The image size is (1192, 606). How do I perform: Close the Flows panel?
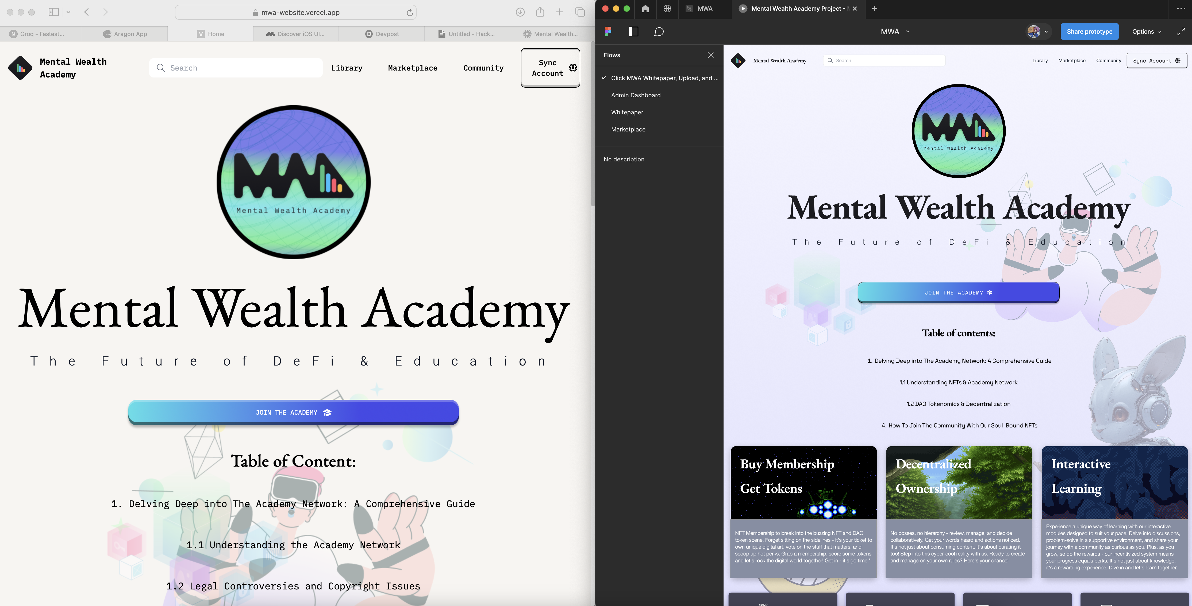(710, 55)
